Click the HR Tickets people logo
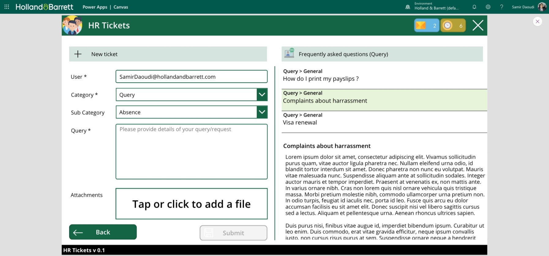 pyautogui.click(x=72, y=25)
